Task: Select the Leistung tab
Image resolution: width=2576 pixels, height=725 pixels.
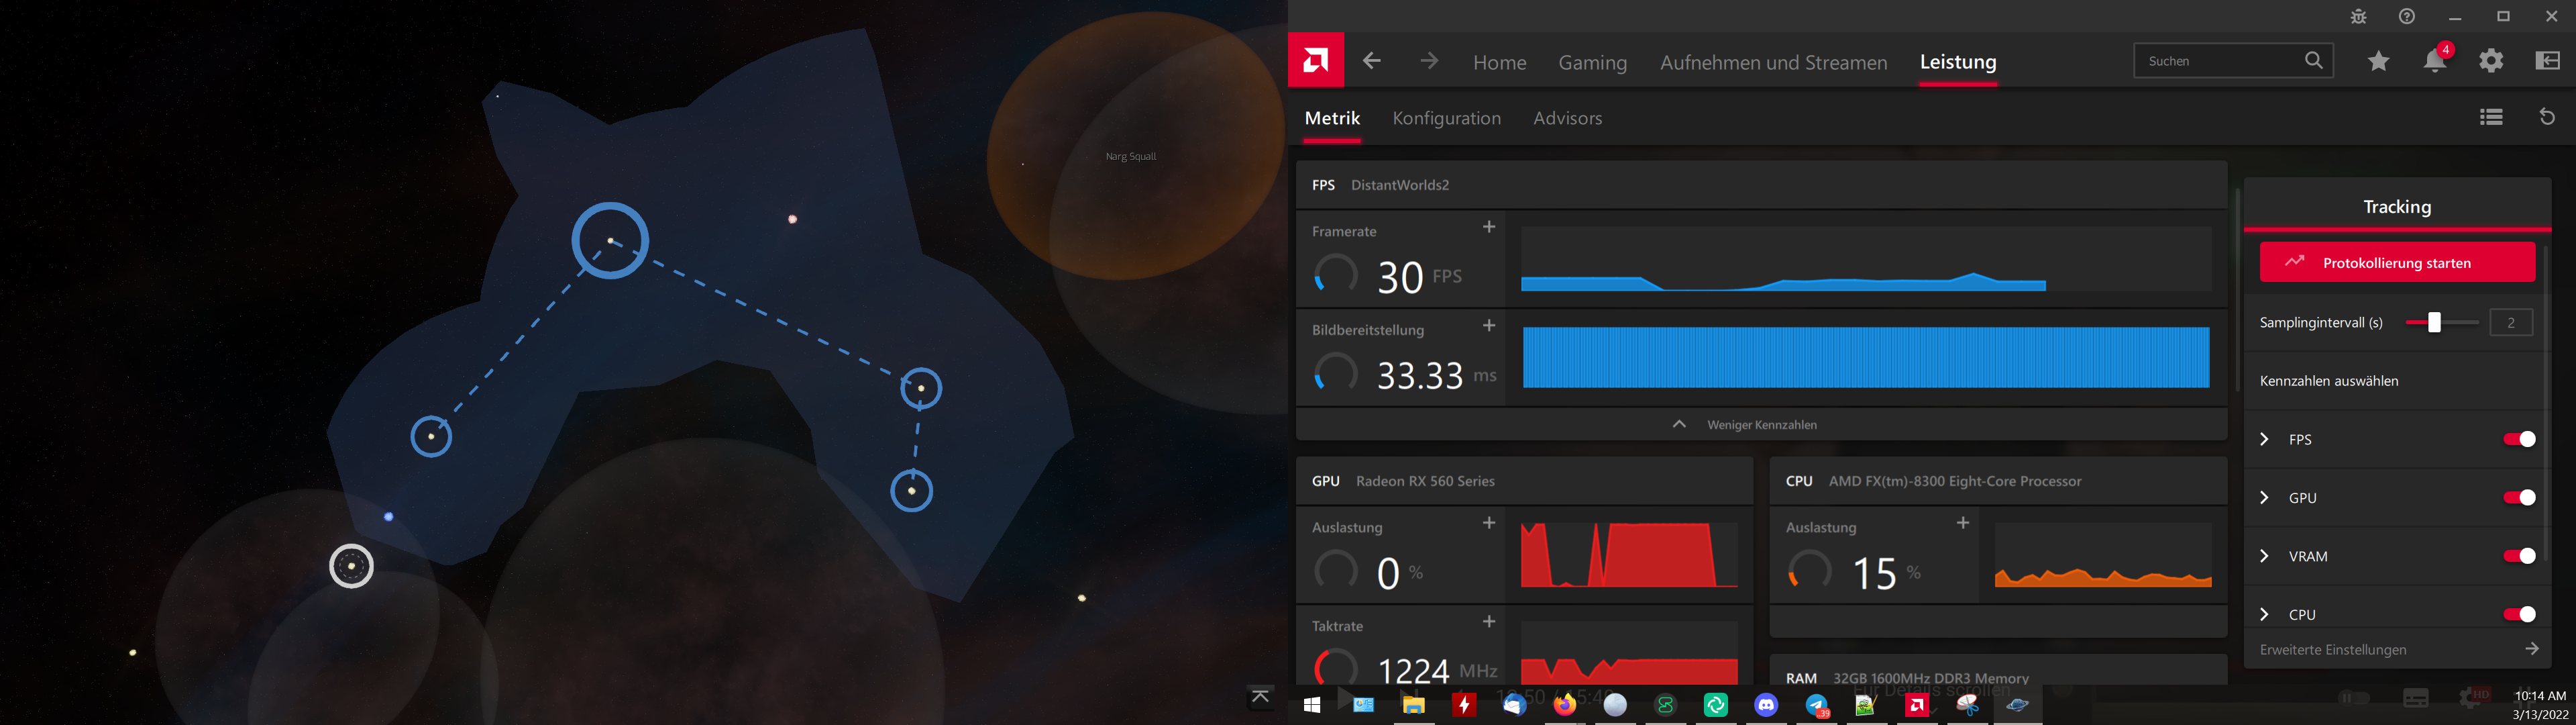Action: coord(1957,62)
